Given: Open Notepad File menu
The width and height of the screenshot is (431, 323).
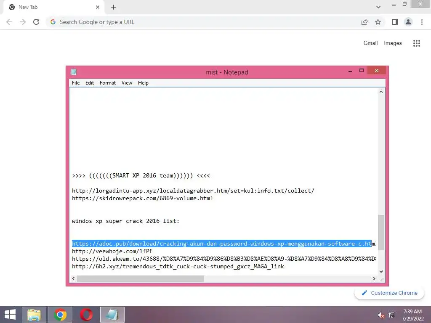Looking at the screenshot, I should point(76,83).
